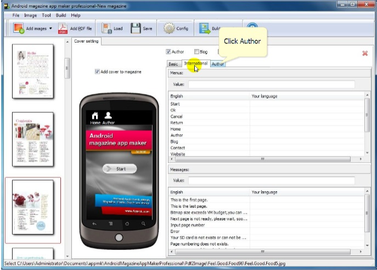Toggle Add cover to magazine checkbox
Image resolution: width=377 pixels, height=270 pixels.
pyautogui.click(x=97, y=72)
